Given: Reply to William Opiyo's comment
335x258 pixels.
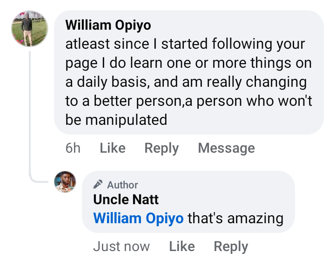Looking at the screenshot, I should pyautogui.click(x=161, y=148).
